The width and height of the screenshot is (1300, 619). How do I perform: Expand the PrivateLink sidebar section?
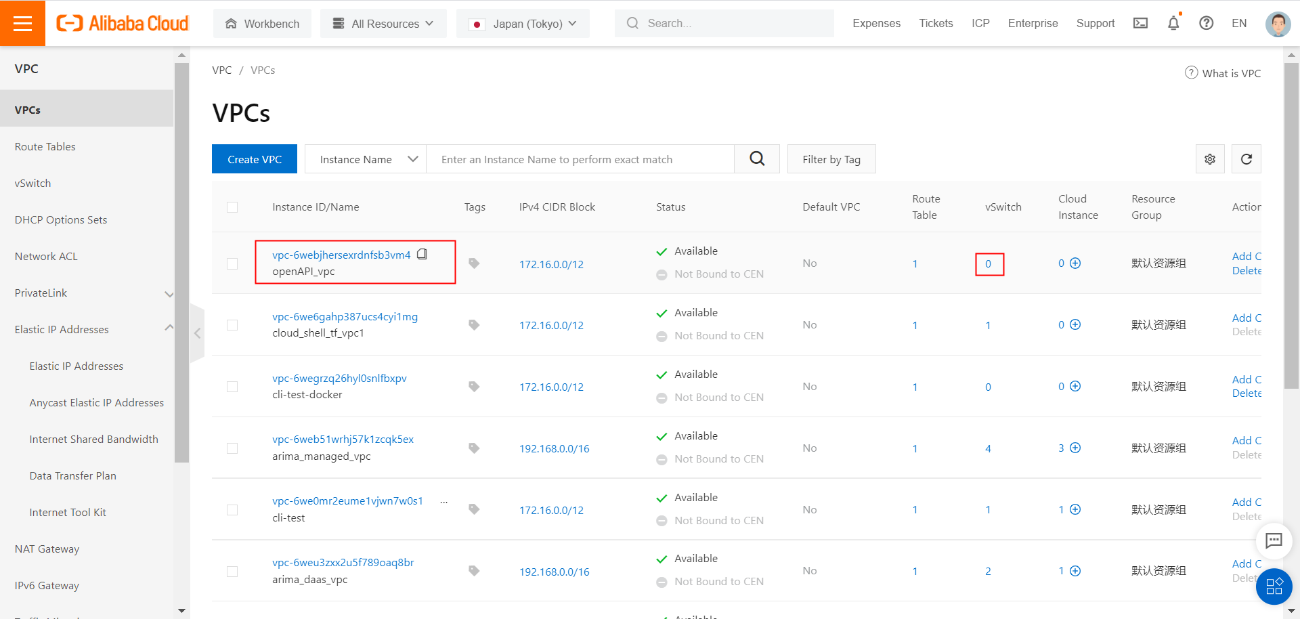pyautogui.click(x=169, y=294)
